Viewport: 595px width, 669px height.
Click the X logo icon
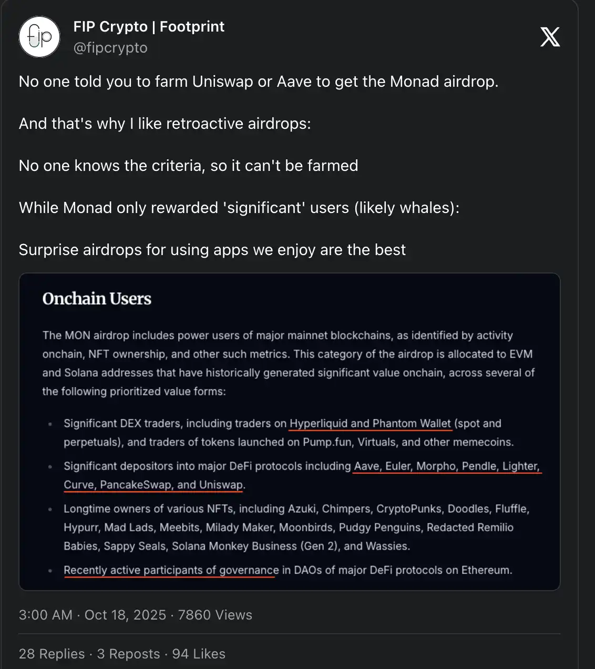[x=550, y=37]
